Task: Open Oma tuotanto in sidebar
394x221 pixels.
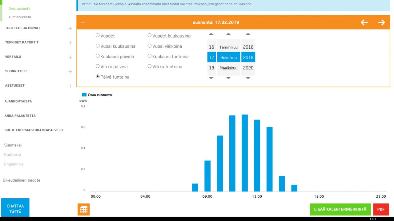Action: 19,9
